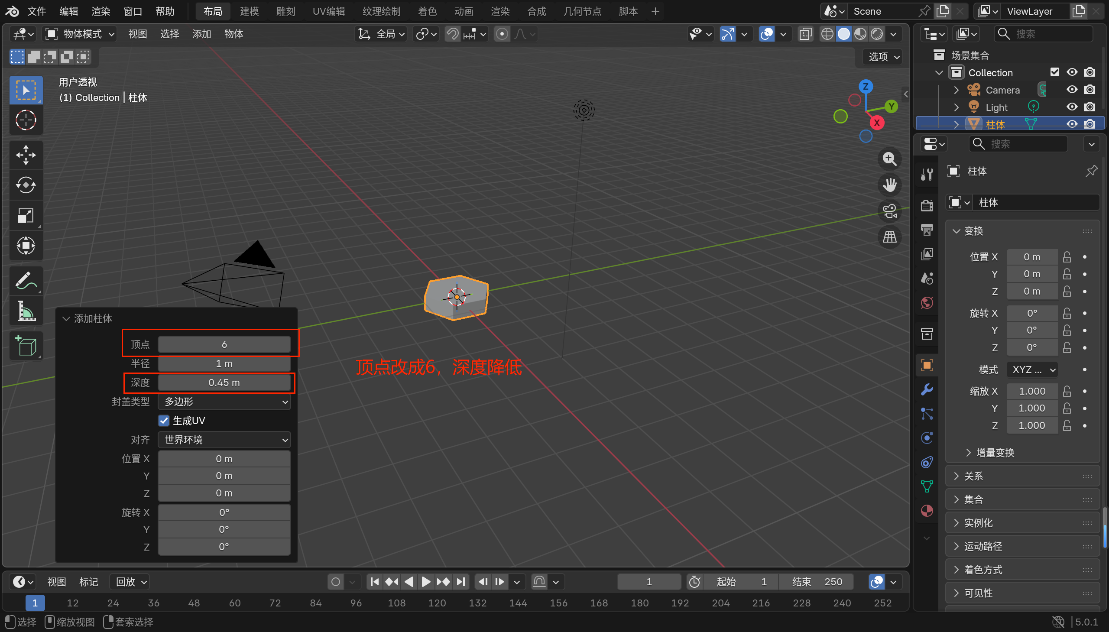Image resolution: width=1109 pixels, height=632 pixels.
Task: Pick the Measure ruler tool
Action: 26,311
